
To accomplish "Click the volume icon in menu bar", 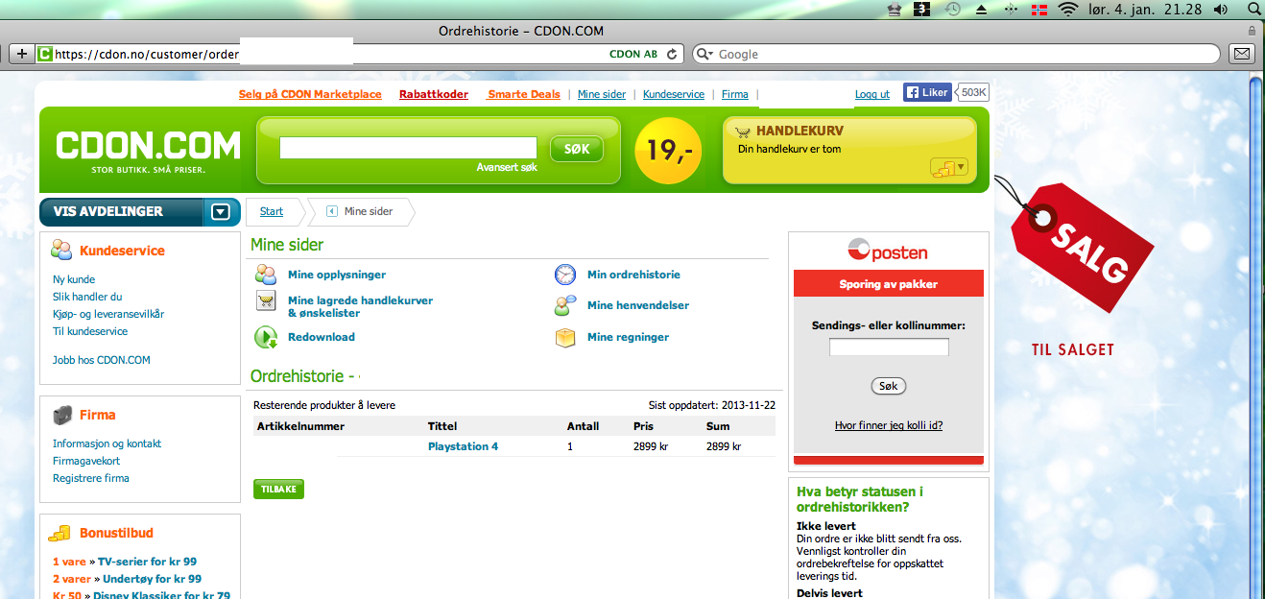I will tap(1221, 10).
